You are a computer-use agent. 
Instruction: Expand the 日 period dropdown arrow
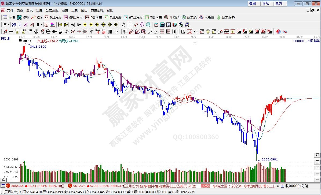click(9, 25)
